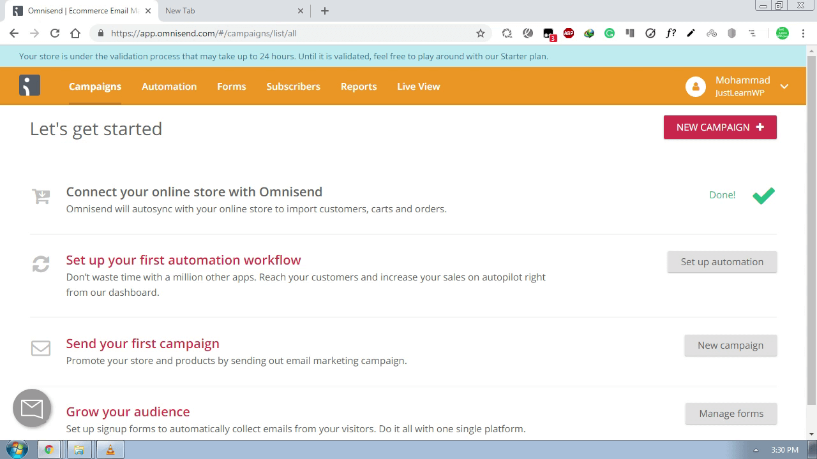The height and width of the screenshot is (459, 817).
Task: Click the Omnisend logo icon
Action: pyautogui.click(x=29, y=85)
